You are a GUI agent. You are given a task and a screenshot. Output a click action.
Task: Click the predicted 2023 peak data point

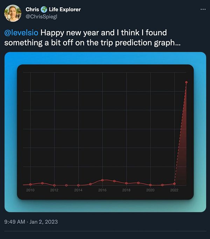click(x=186, y=82)
